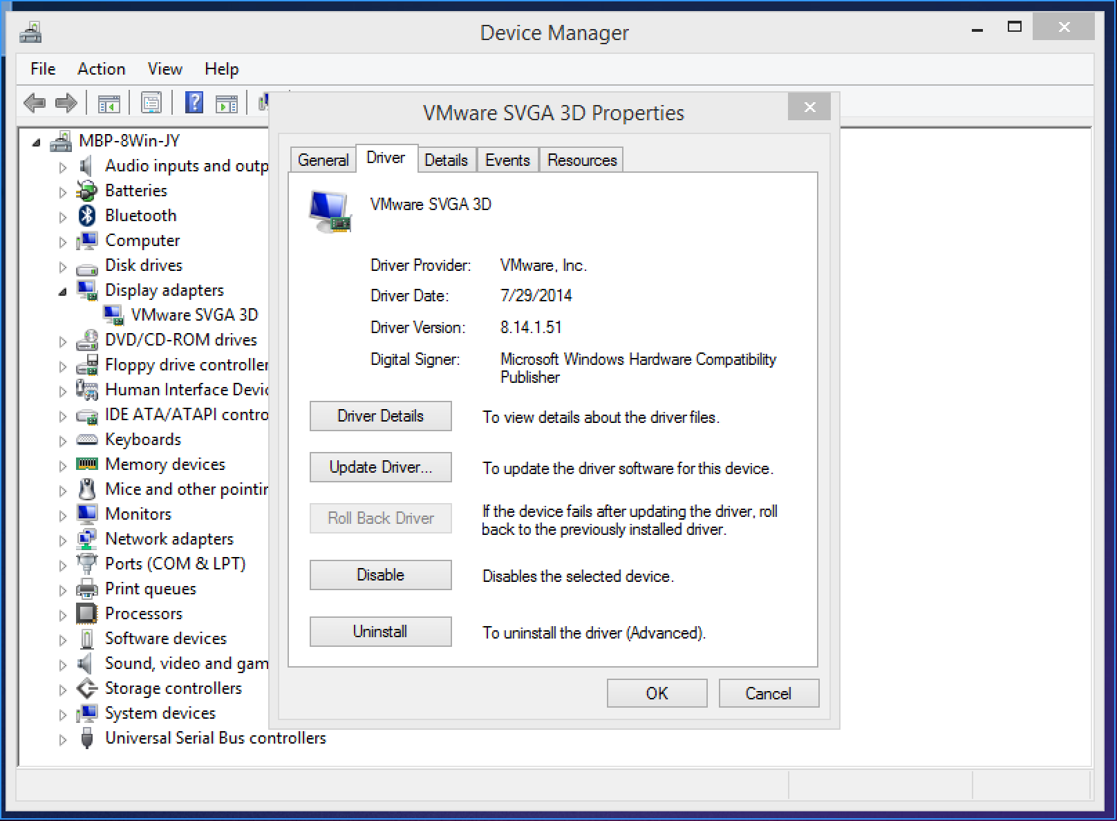Click the Bluetooth category icon

click(86, 216)
